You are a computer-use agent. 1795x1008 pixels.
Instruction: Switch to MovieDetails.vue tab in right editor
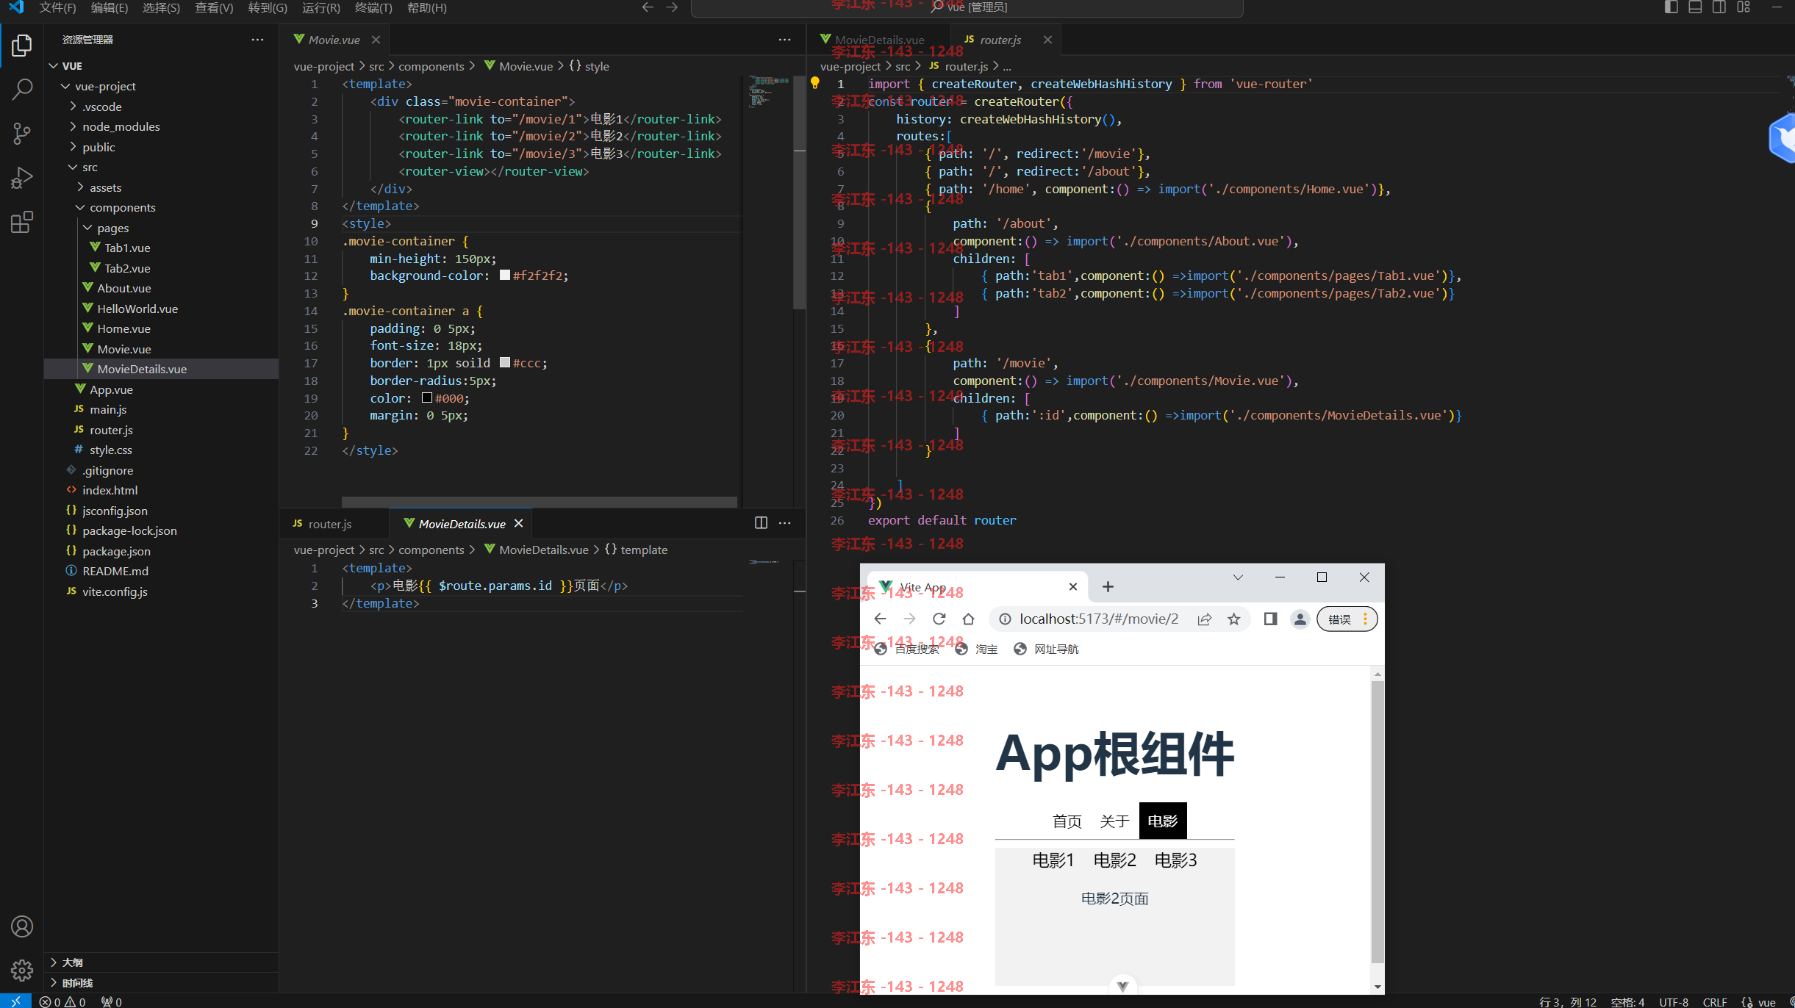879,40
